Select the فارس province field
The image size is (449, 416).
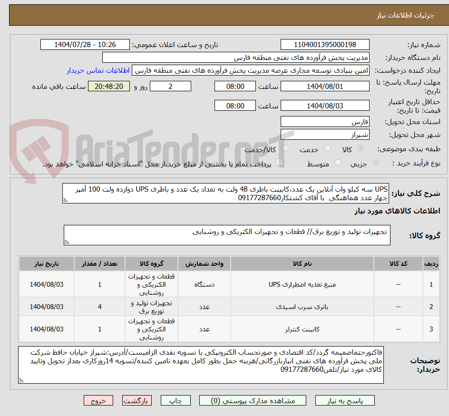325,122
